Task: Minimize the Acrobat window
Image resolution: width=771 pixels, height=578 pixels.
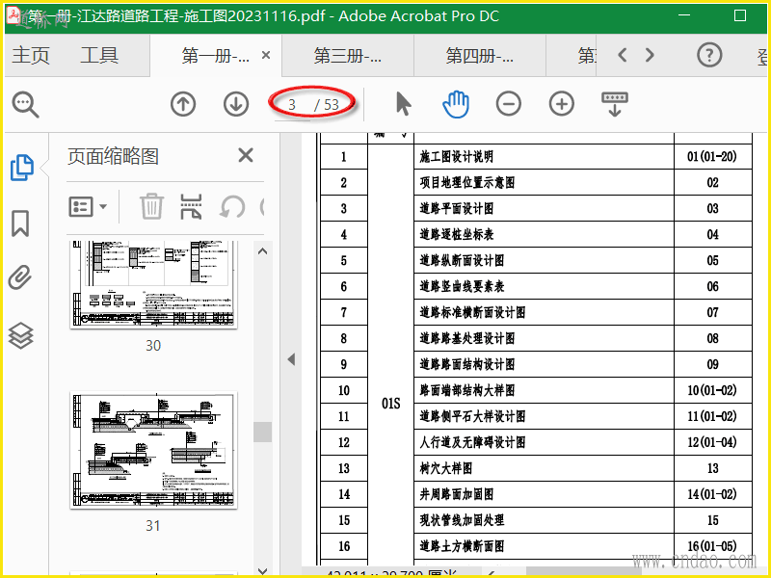Action: [684, 15]
